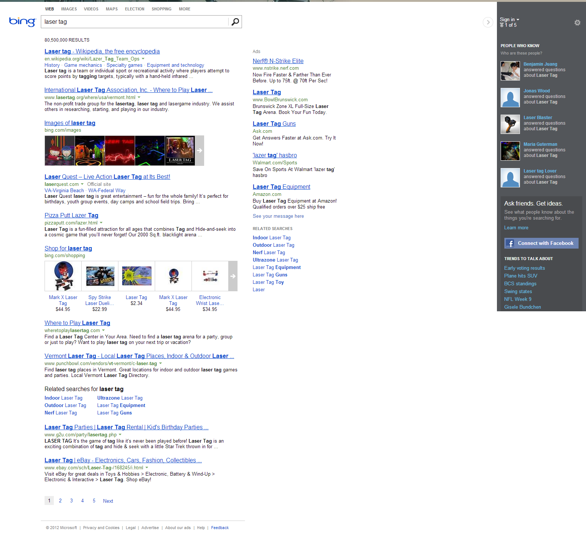Expand wheretoplaylasertag.com URL dropdown arrow

[x=104, y=330]
